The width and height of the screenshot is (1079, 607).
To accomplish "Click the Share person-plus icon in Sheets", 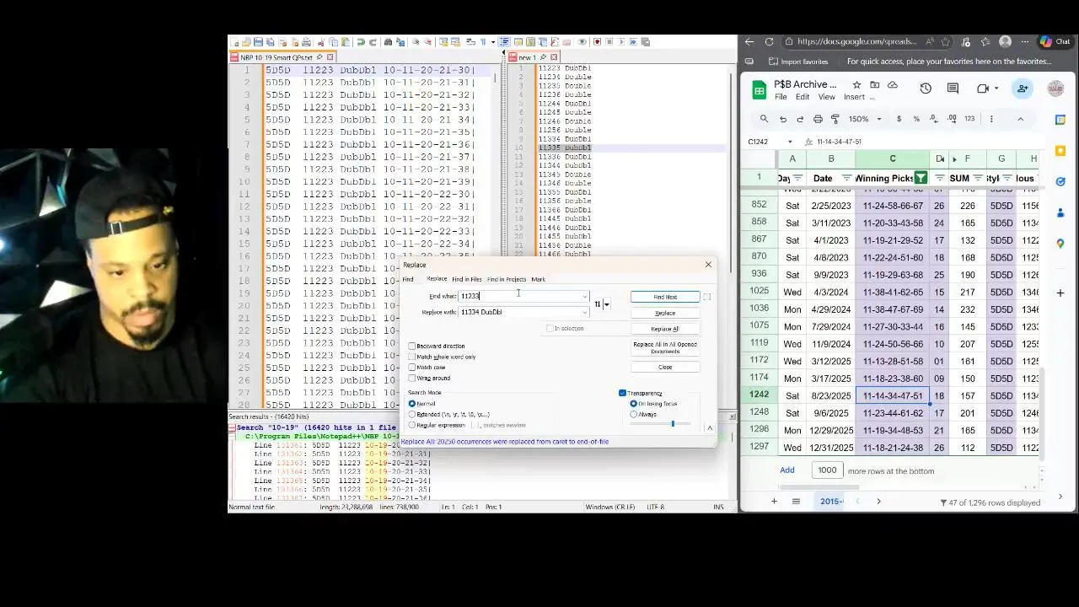I will click(x=1023, y=89).
